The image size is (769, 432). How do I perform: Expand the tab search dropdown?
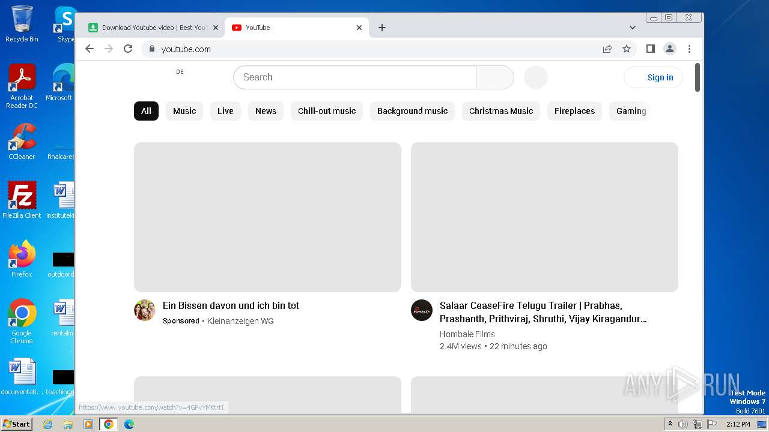click(633, 28)
